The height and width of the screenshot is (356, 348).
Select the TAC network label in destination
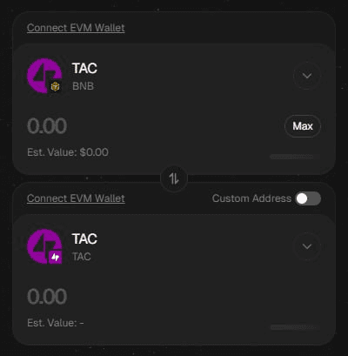tap(82, 257)
